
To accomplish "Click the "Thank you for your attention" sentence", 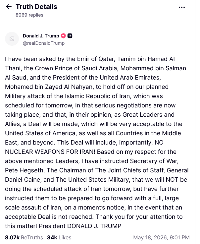I will click(x=135, y=216).
